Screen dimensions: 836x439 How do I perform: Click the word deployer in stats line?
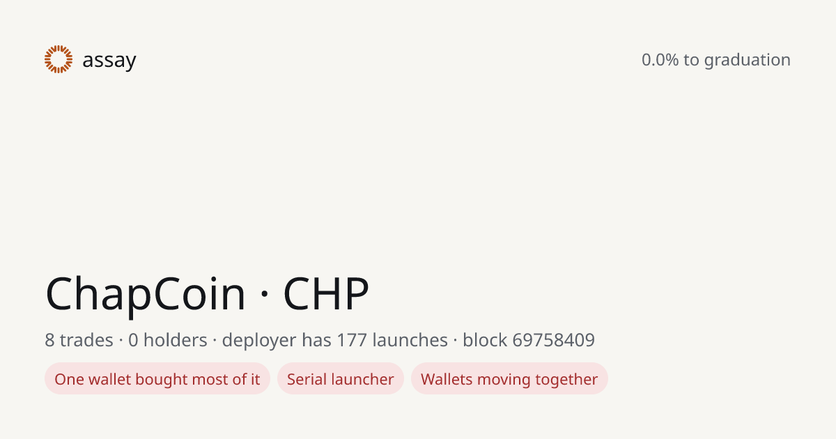(x=258, y=341)
